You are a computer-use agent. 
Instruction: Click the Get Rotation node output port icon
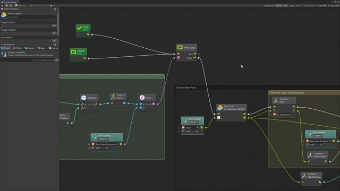tap(320, 182)
